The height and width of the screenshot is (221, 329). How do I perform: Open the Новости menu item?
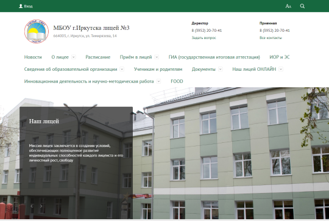click(33, 57)
